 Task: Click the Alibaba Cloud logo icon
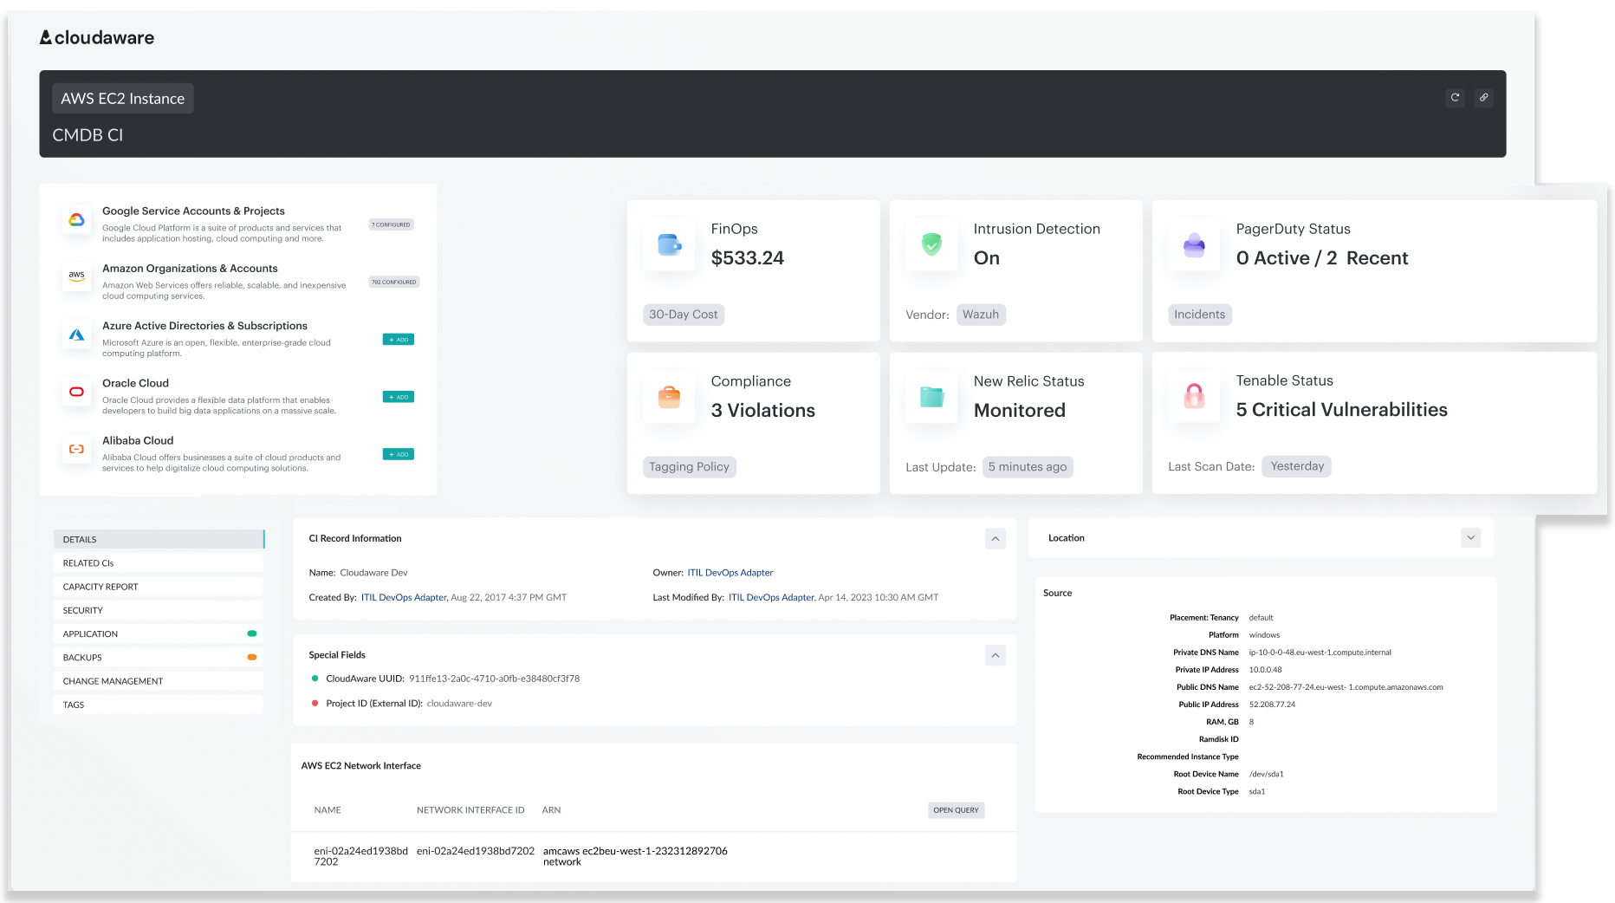point(76,449)
